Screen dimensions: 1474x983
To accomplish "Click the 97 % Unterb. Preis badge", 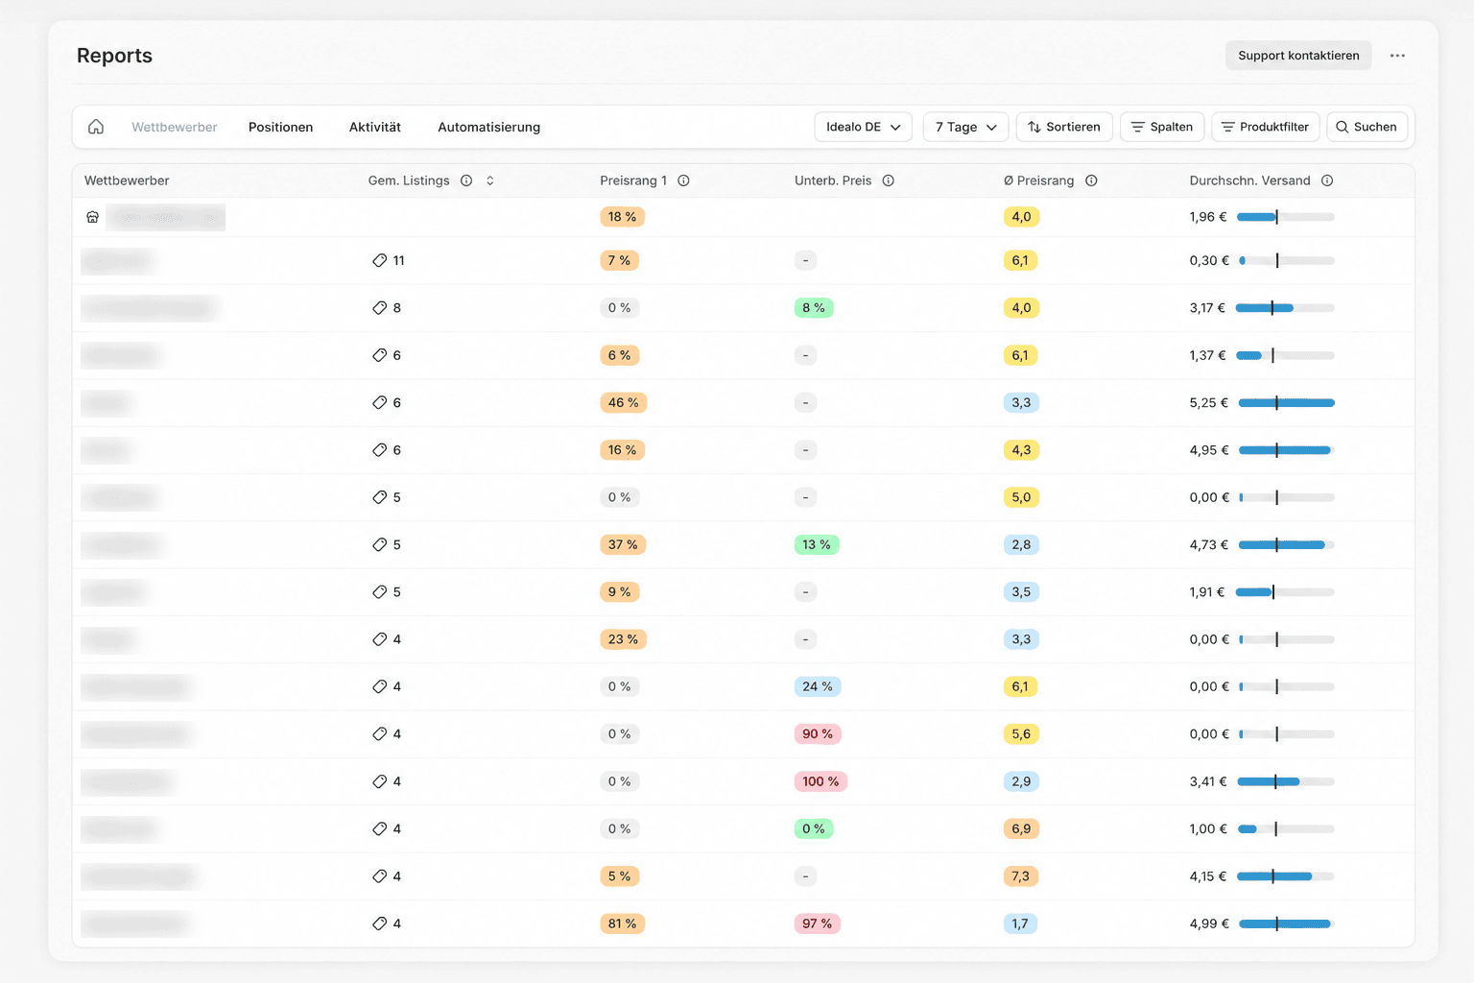I will click(818, 923).
